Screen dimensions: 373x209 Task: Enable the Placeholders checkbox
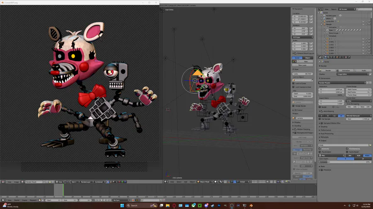(x=320, y=152)
